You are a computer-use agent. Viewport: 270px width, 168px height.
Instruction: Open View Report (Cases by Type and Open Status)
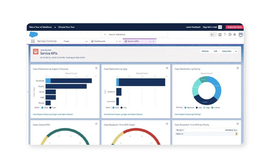pos(123,114)
